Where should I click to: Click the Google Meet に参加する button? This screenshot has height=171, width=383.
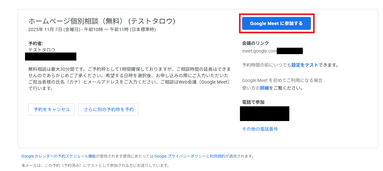276,23
